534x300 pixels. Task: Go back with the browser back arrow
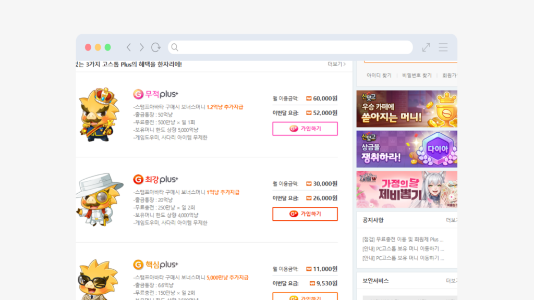(x=129, y=47)
